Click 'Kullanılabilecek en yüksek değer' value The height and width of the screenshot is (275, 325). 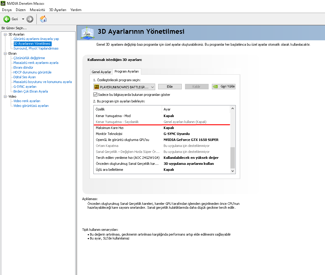[x=191, y=158]
